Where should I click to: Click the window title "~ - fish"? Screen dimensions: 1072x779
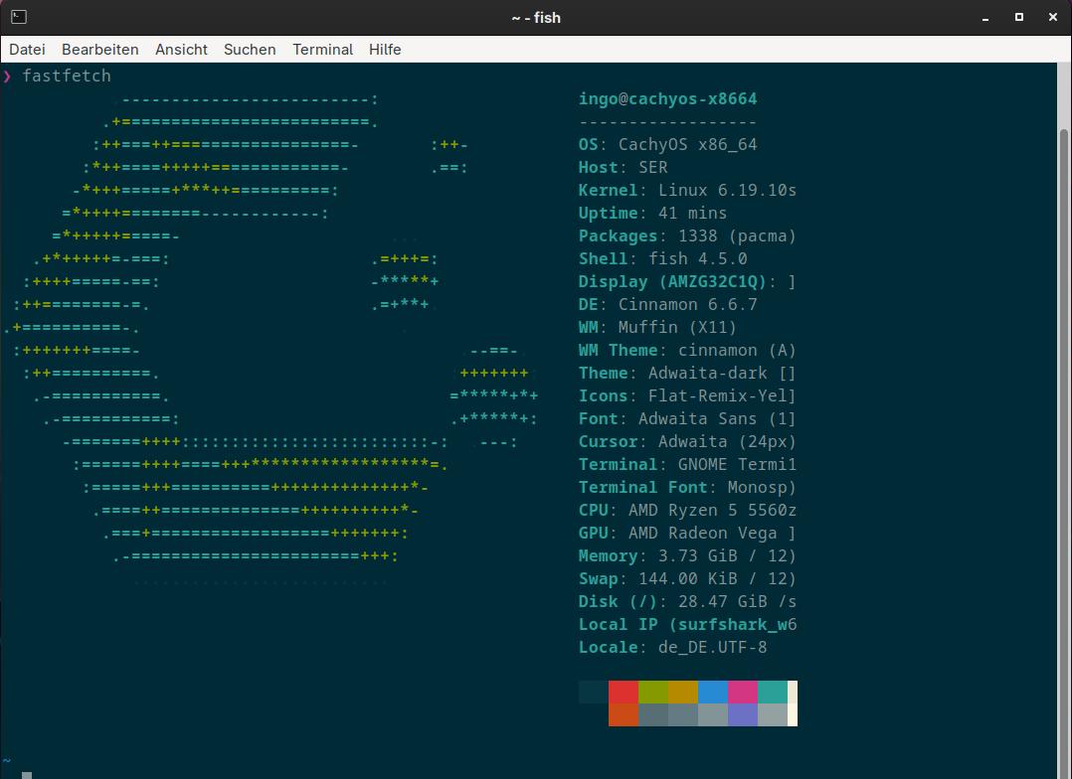click(536, 17)
